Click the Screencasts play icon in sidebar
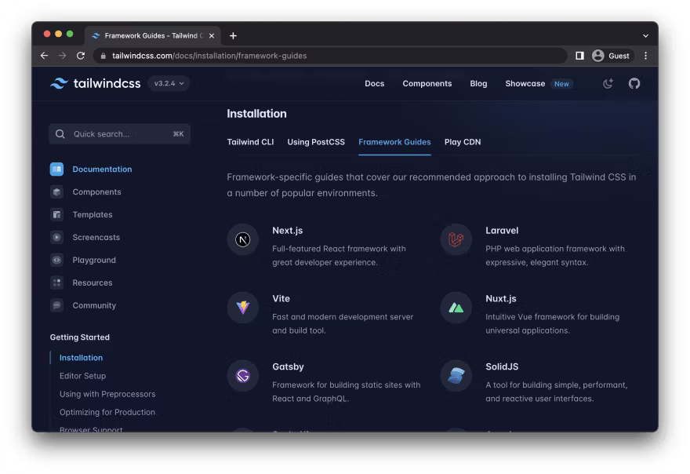The width and height of the screenshot is (690, 474). click(56, 238)
